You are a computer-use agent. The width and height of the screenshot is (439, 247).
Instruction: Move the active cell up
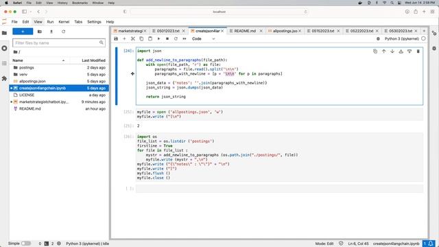click(384, 51)
